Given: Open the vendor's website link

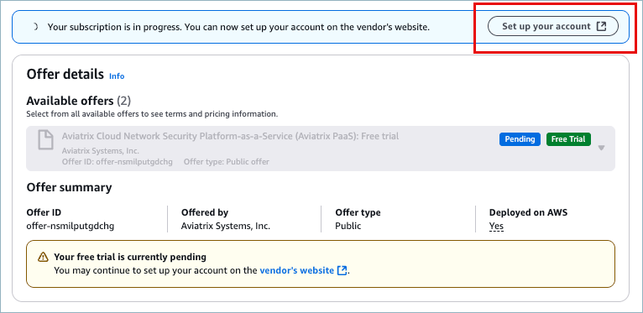Looking at the screenshot, I should pyautogui.click(x=296, y=270).
